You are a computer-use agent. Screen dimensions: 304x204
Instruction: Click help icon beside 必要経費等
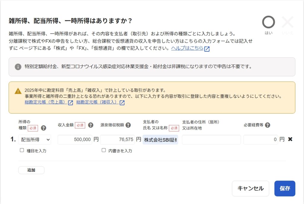[x=267, y=125]
